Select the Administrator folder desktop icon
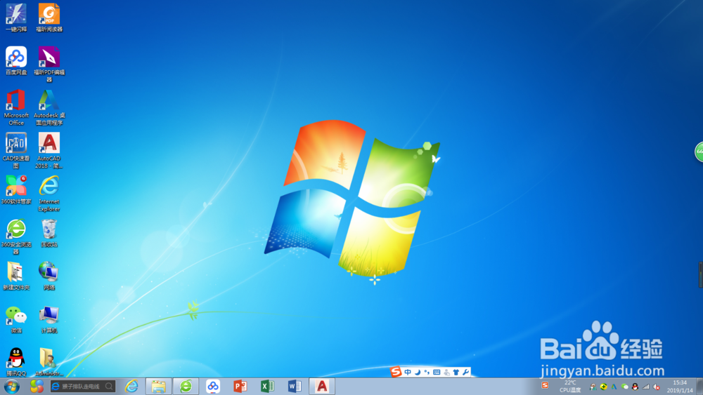Screen dimensions: 703x395 [49, 362]
